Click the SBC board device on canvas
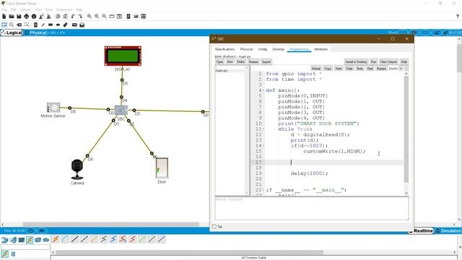Image resolution: width=462 pixels, height=260 pixels. click(121, 110)
